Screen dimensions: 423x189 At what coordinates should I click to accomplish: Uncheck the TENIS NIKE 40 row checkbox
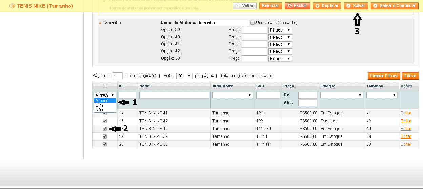(x=105, y=129)
